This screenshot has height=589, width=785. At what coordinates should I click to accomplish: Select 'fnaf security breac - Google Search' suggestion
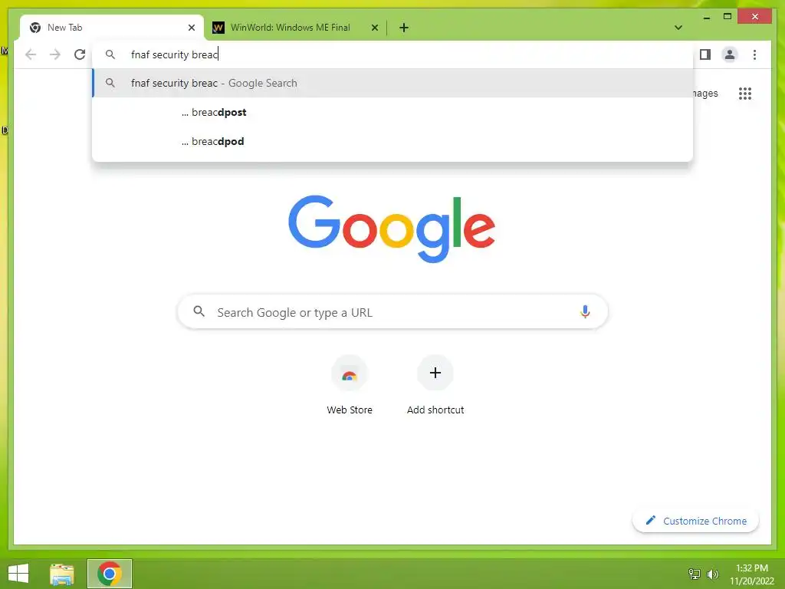point(392,83)
